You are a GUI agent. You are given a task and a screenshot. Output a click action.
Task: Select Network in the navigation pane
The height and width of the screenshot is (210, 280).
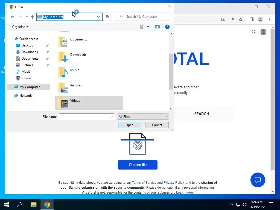tap(25, 96)
